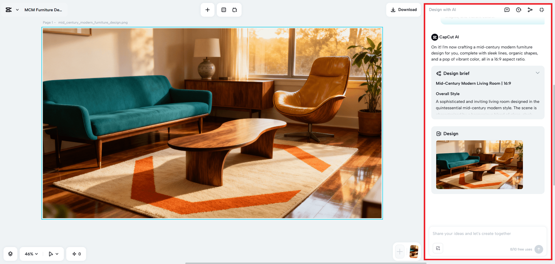Open the AI chat history clock icon
Image resolution: width=555 pixels, height=264 pixels.
519,10
